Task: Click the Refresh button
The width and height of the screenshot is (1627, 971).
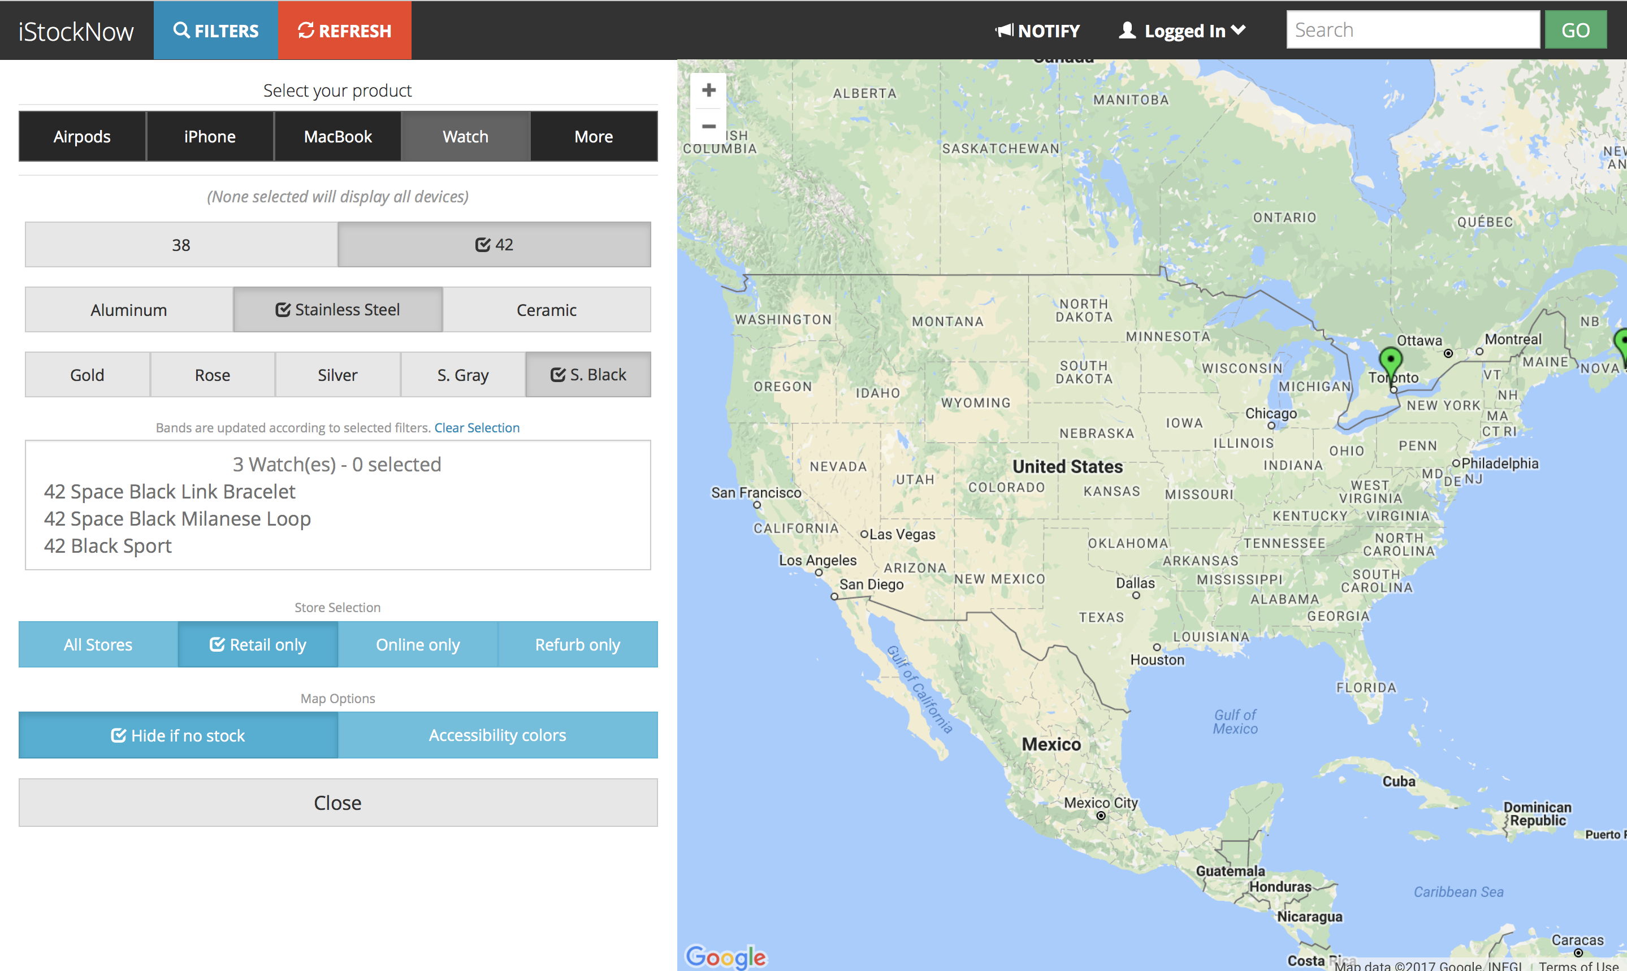Action: pos(345,30)
